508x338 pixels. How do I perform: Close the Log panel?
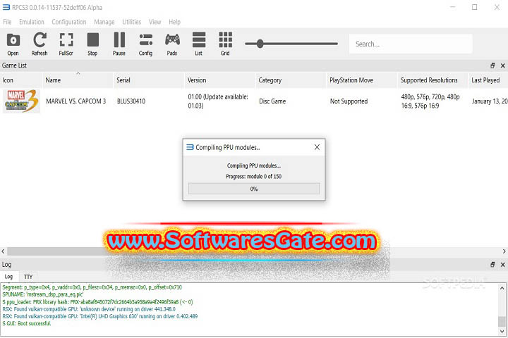503,265
